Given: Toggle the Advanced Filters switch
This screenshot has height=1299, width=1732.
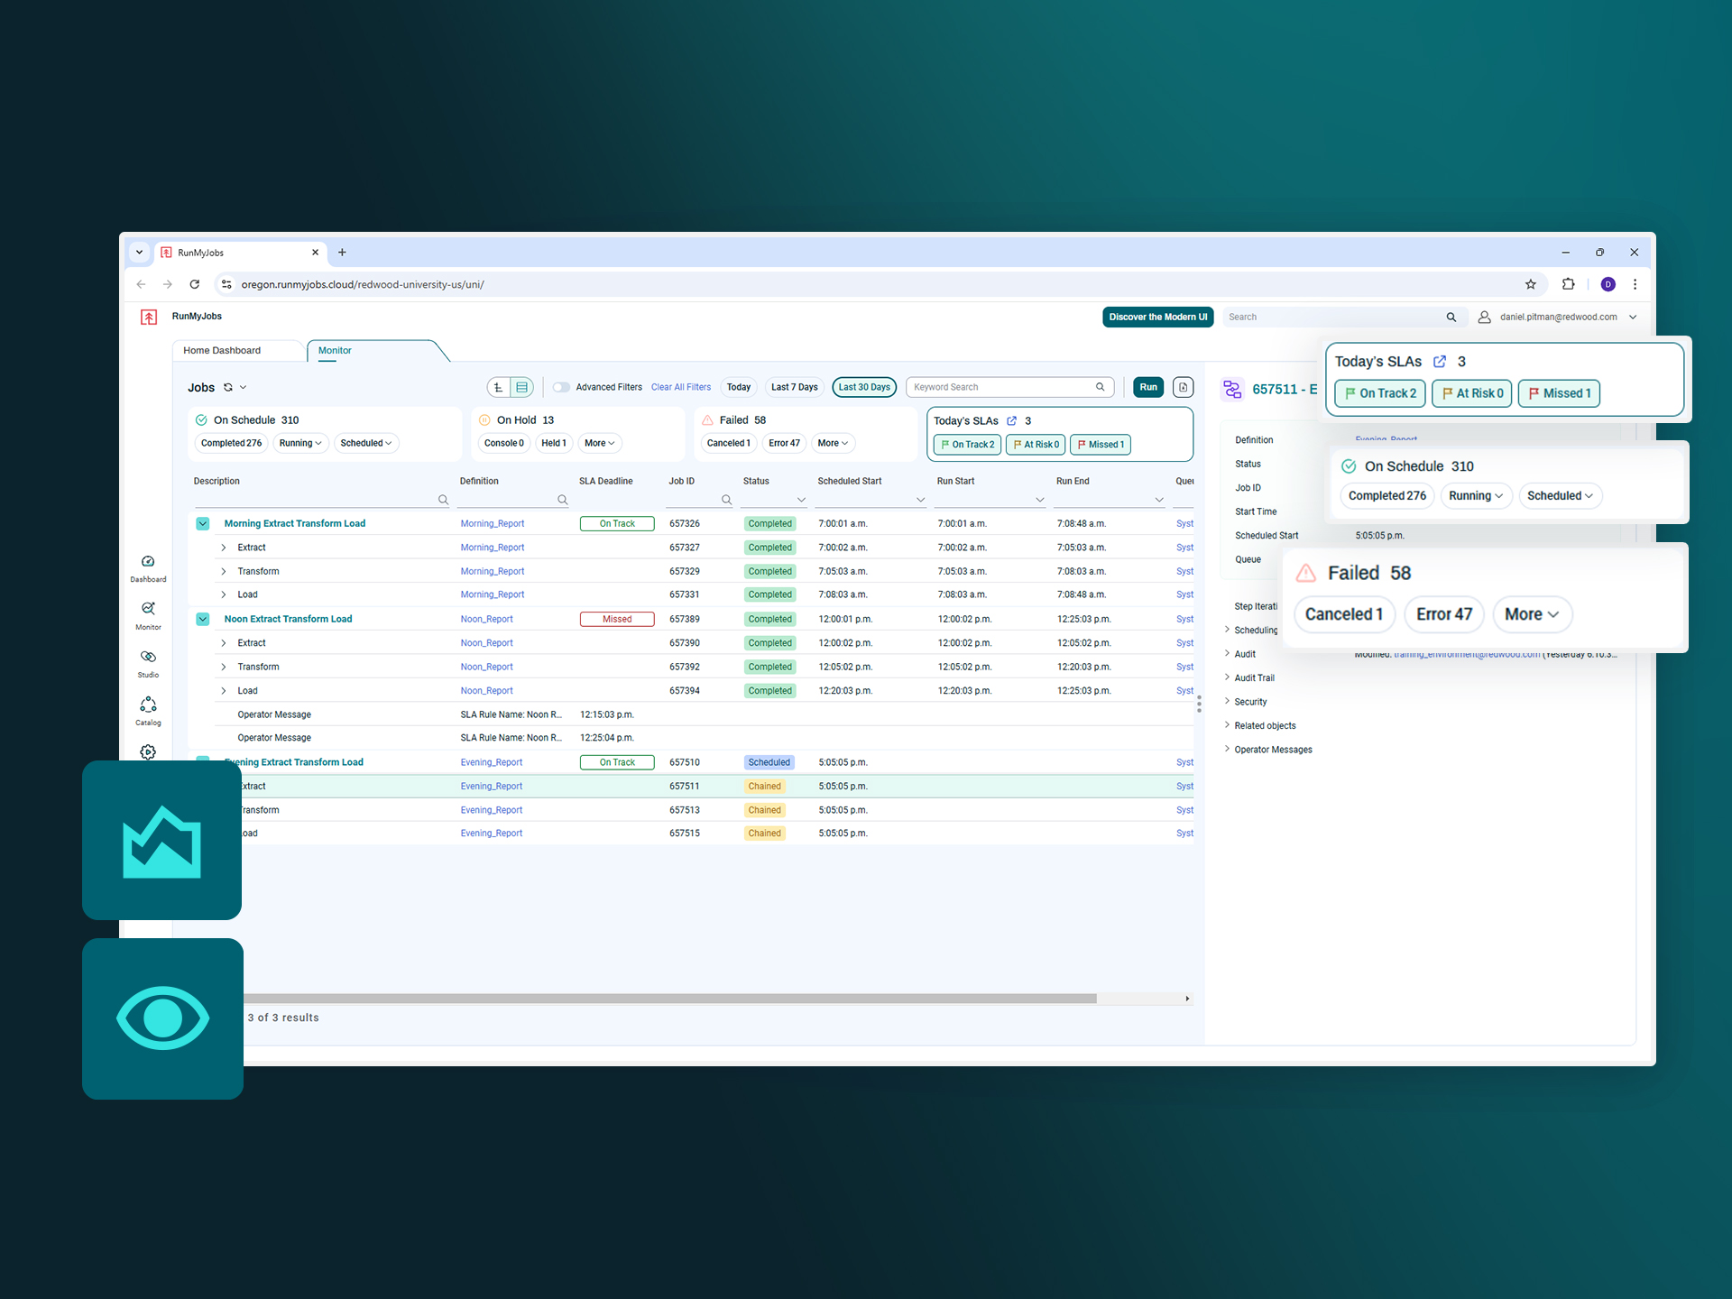Looking at the screenshot, I should click(x=561, y=388).
